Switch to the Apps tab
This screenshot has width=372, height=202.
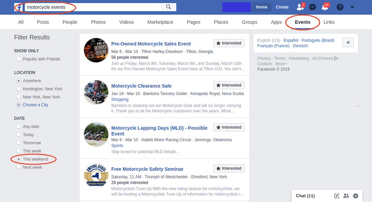(x=277, y=22)
